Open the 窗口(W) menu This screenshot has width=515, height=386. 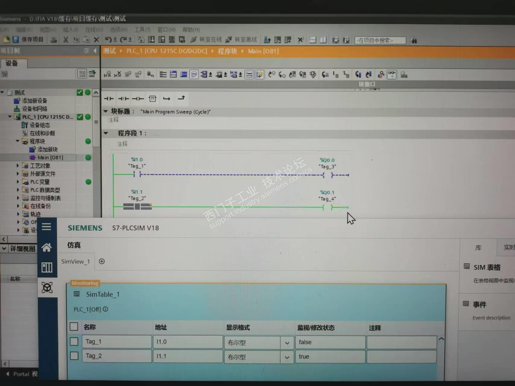(x=166, y=30)
